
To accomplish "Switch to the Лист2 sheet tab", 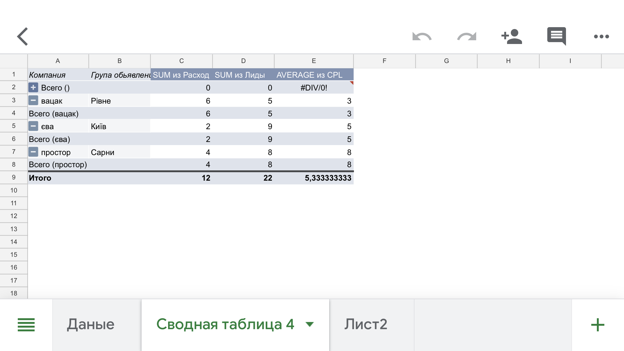I will pyautogui.click(x=372, y=324).
